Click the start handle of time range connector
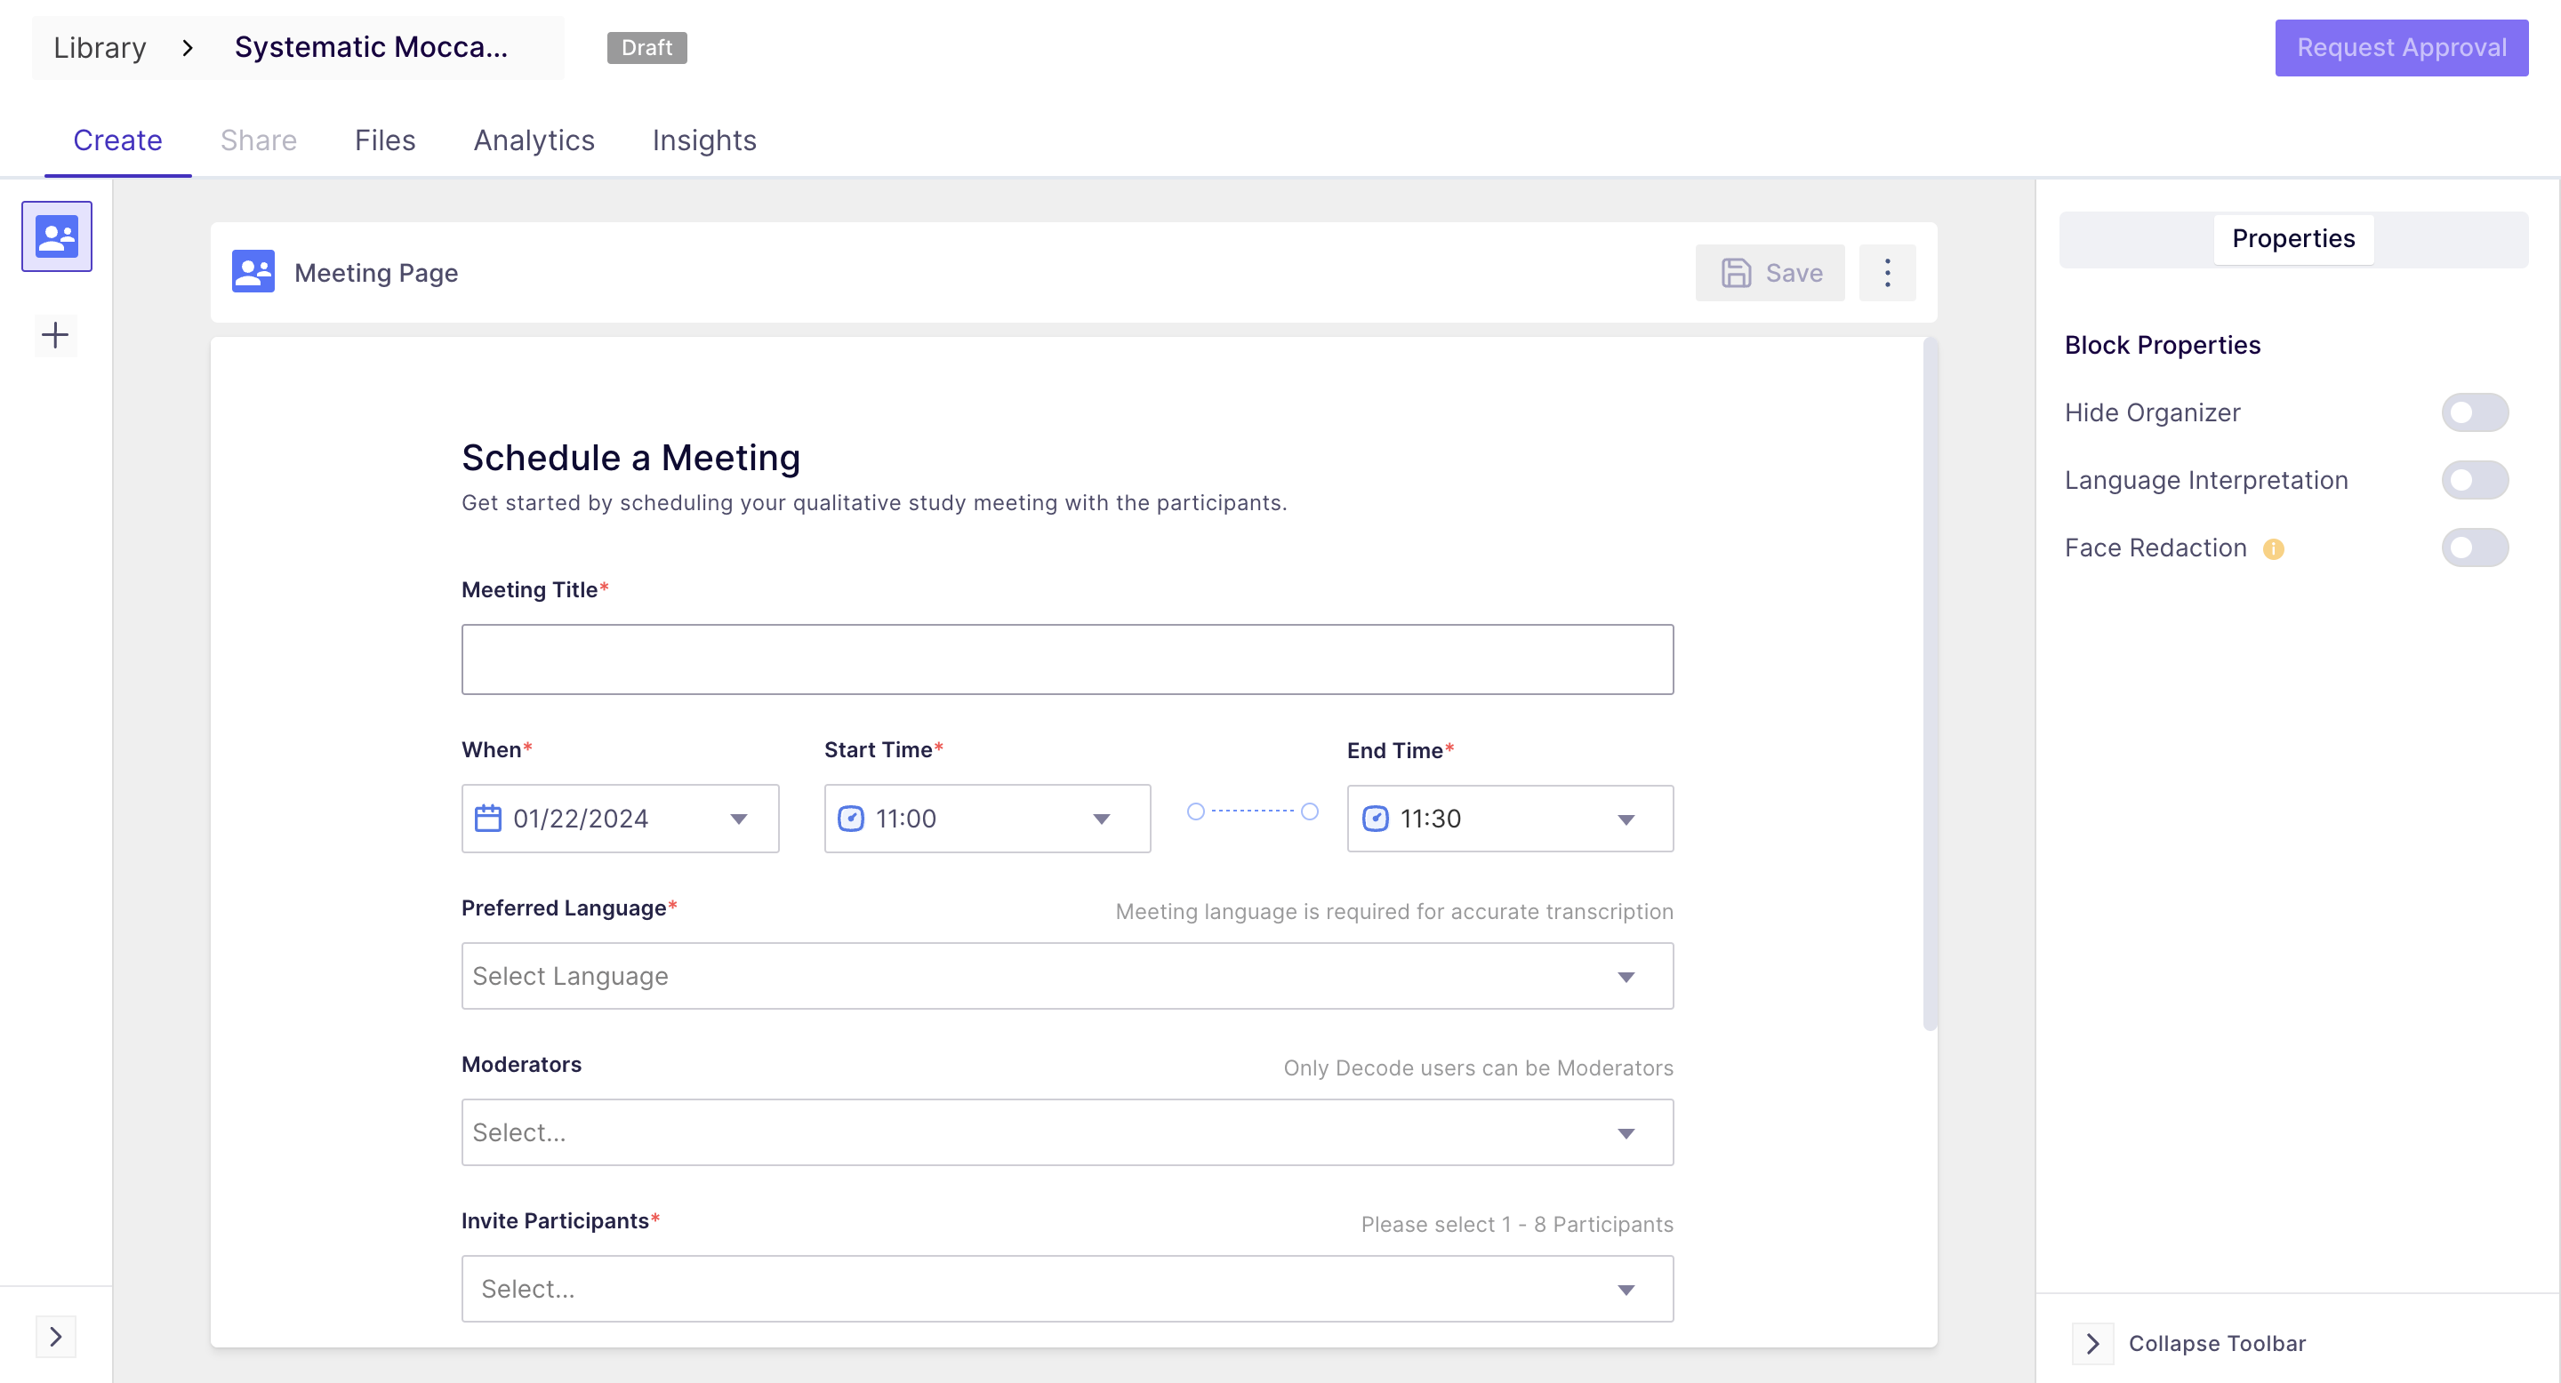2561x1383 pixels. tap(1196, 811)
